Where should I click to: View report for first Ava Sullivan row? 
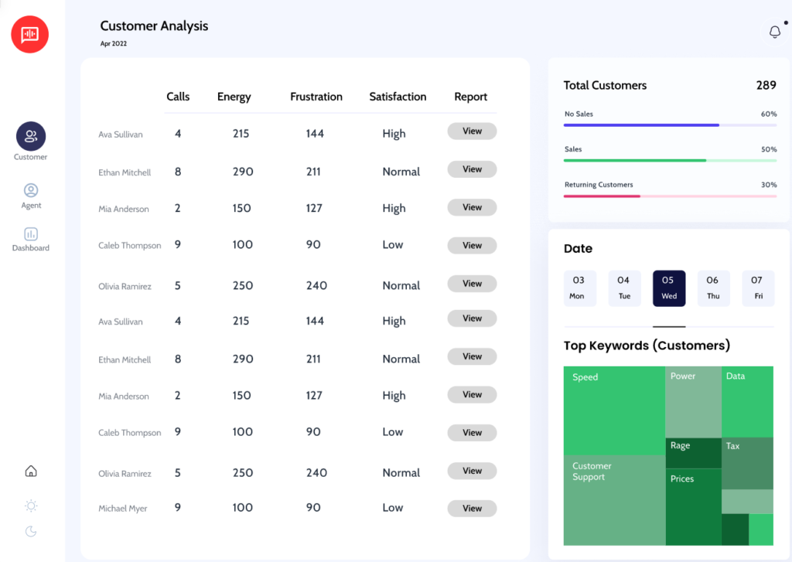[x=472, y=131]
